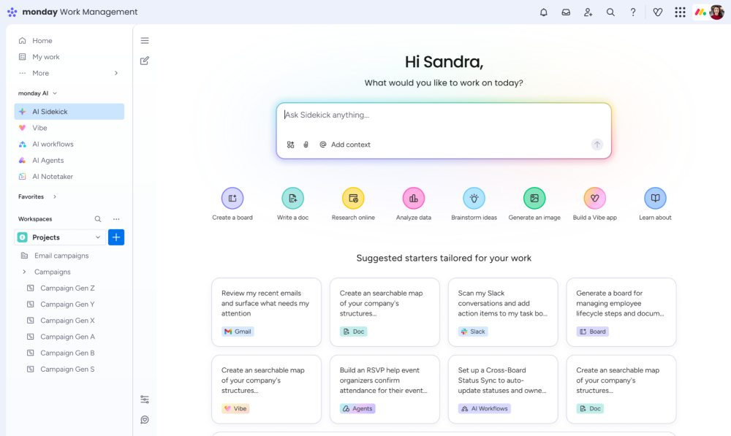Expand the Campaigns folder
The image size is (731, 436).
click(24, 272)
